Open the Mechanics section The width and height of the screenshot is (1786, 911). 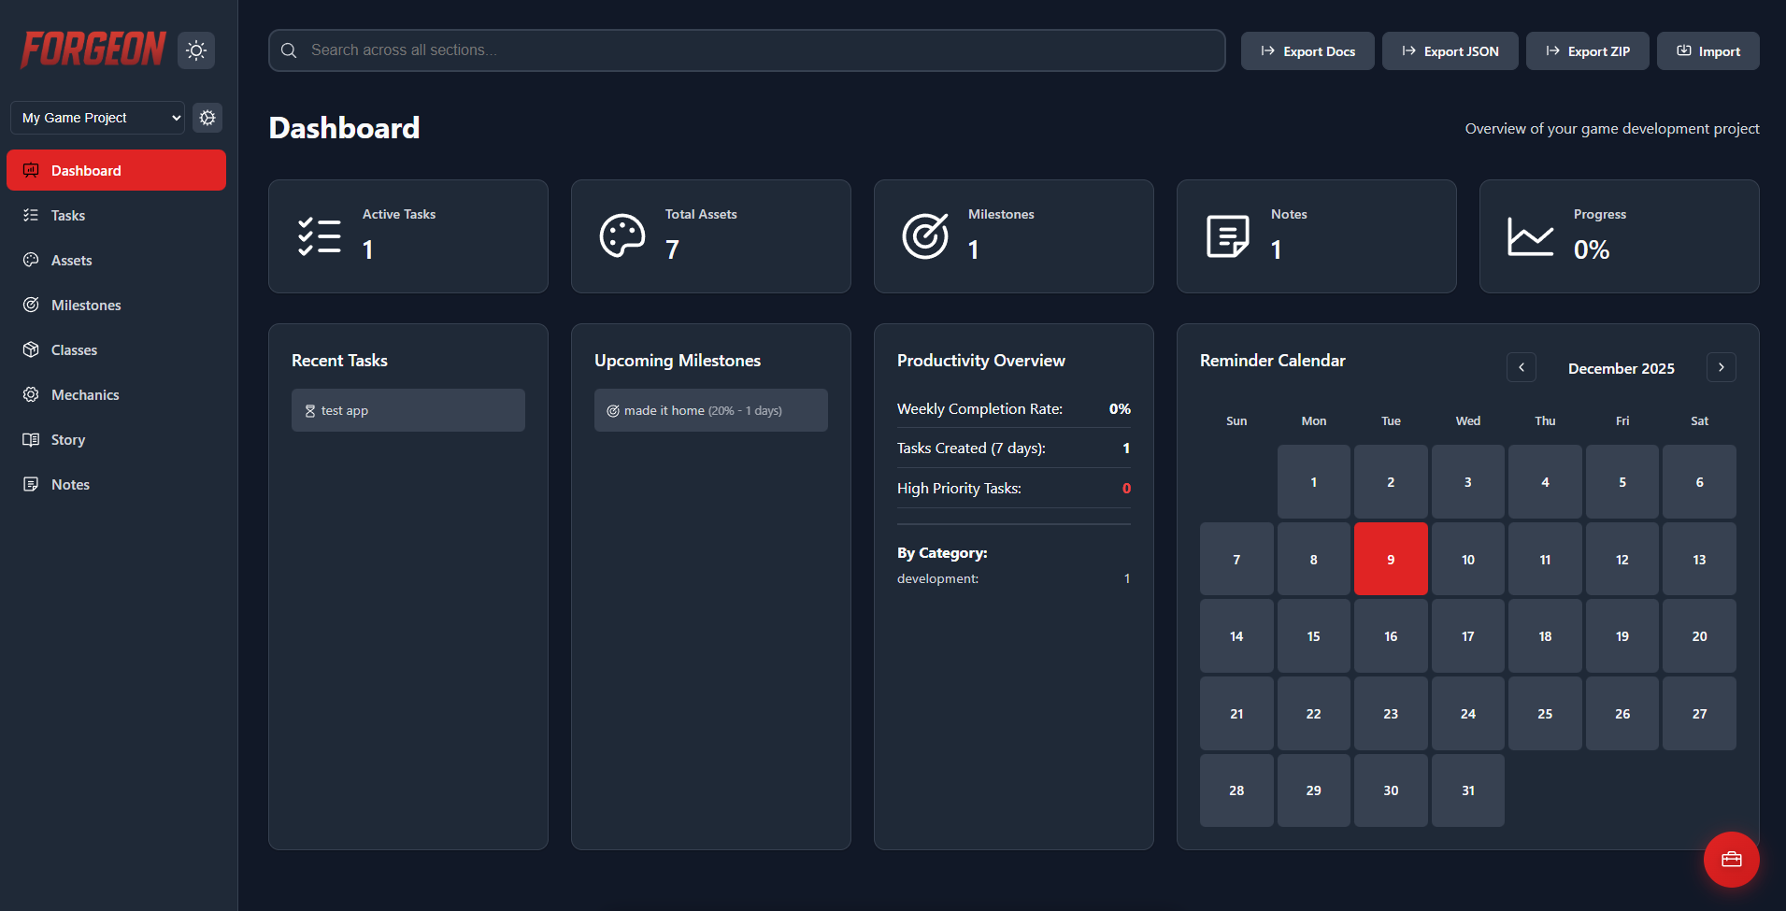(x=116, y=394)
